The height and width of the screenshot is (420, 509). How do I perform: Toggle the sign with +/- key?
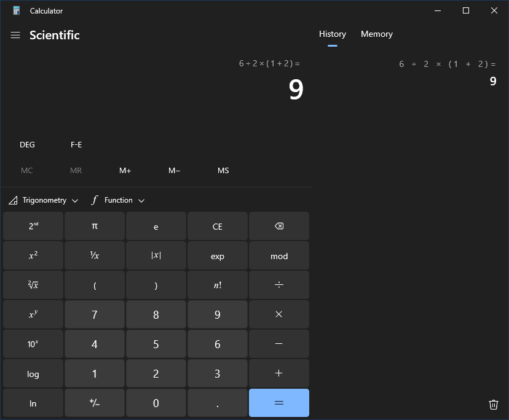(95, 403)
